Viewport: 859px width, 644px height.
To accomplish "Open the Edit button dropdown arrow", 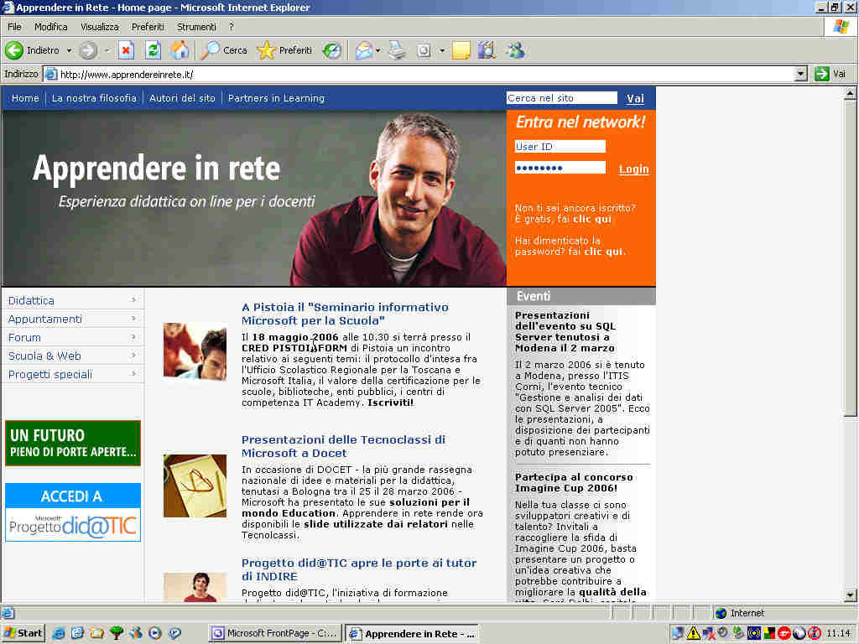I will coord(441,50).
